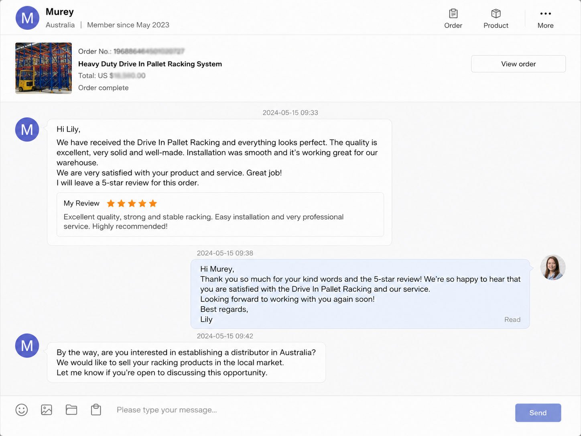Click the 2024-05-15 09:33 timestamp

[x=290, y=113]
